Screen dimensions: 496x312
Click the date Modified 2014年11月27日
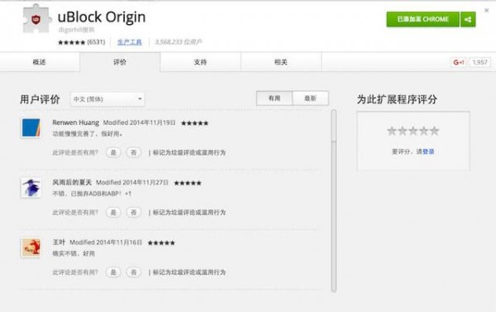[x=132, y=182]
